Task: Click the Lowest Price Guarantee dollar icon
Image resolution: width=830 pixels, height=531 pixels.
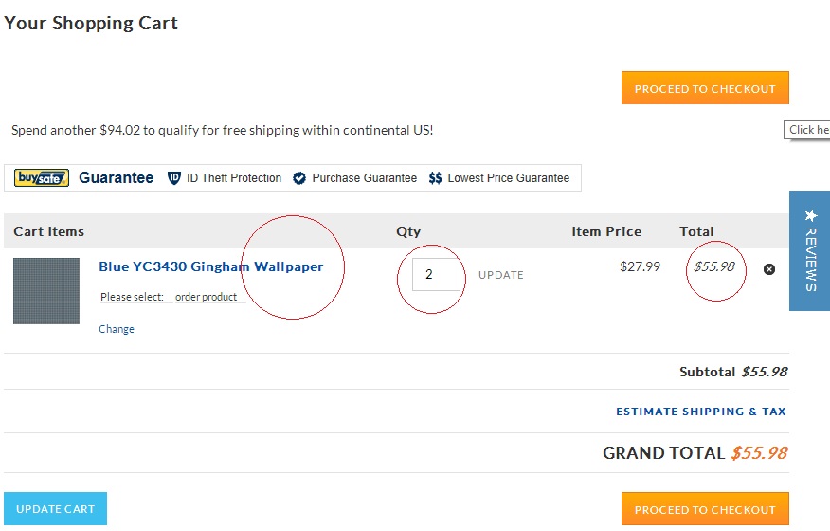Action: tap(436, 178)
